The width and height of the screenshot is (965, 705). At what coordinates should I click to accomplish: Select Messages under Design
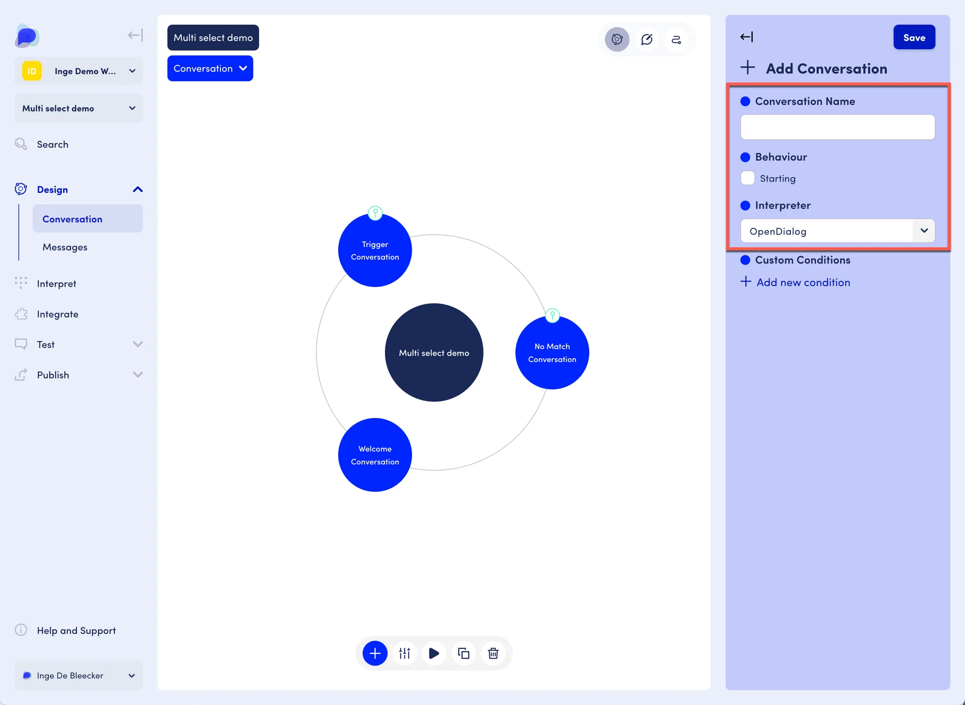pyautogui.click(x=65, y=247)
